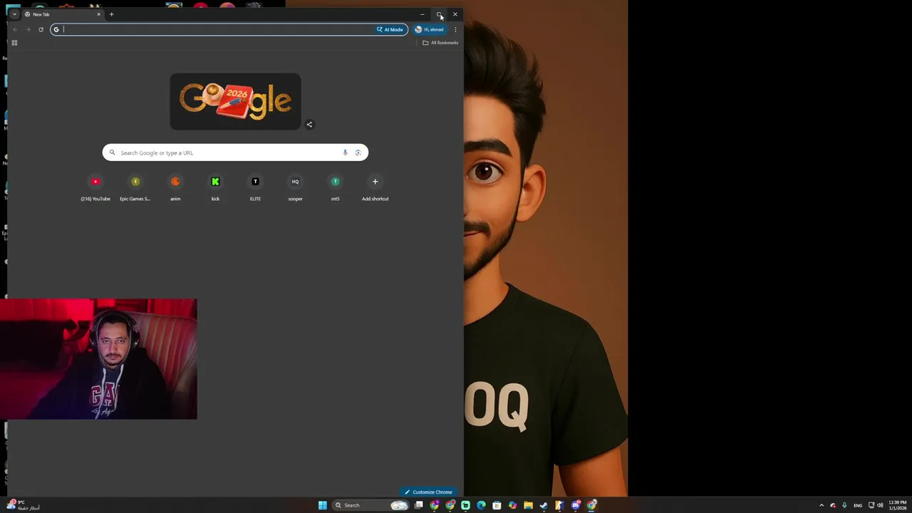The width and height of the screenshot is (912, 513).
Task: Open Steam from taskbar
Action: pos(544,505)
